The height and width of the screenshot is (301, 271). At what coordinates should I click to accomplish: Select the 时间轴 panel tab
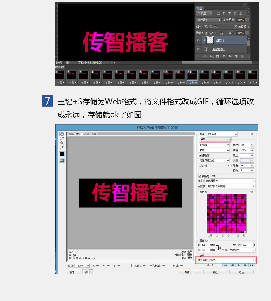pos(60,67)
